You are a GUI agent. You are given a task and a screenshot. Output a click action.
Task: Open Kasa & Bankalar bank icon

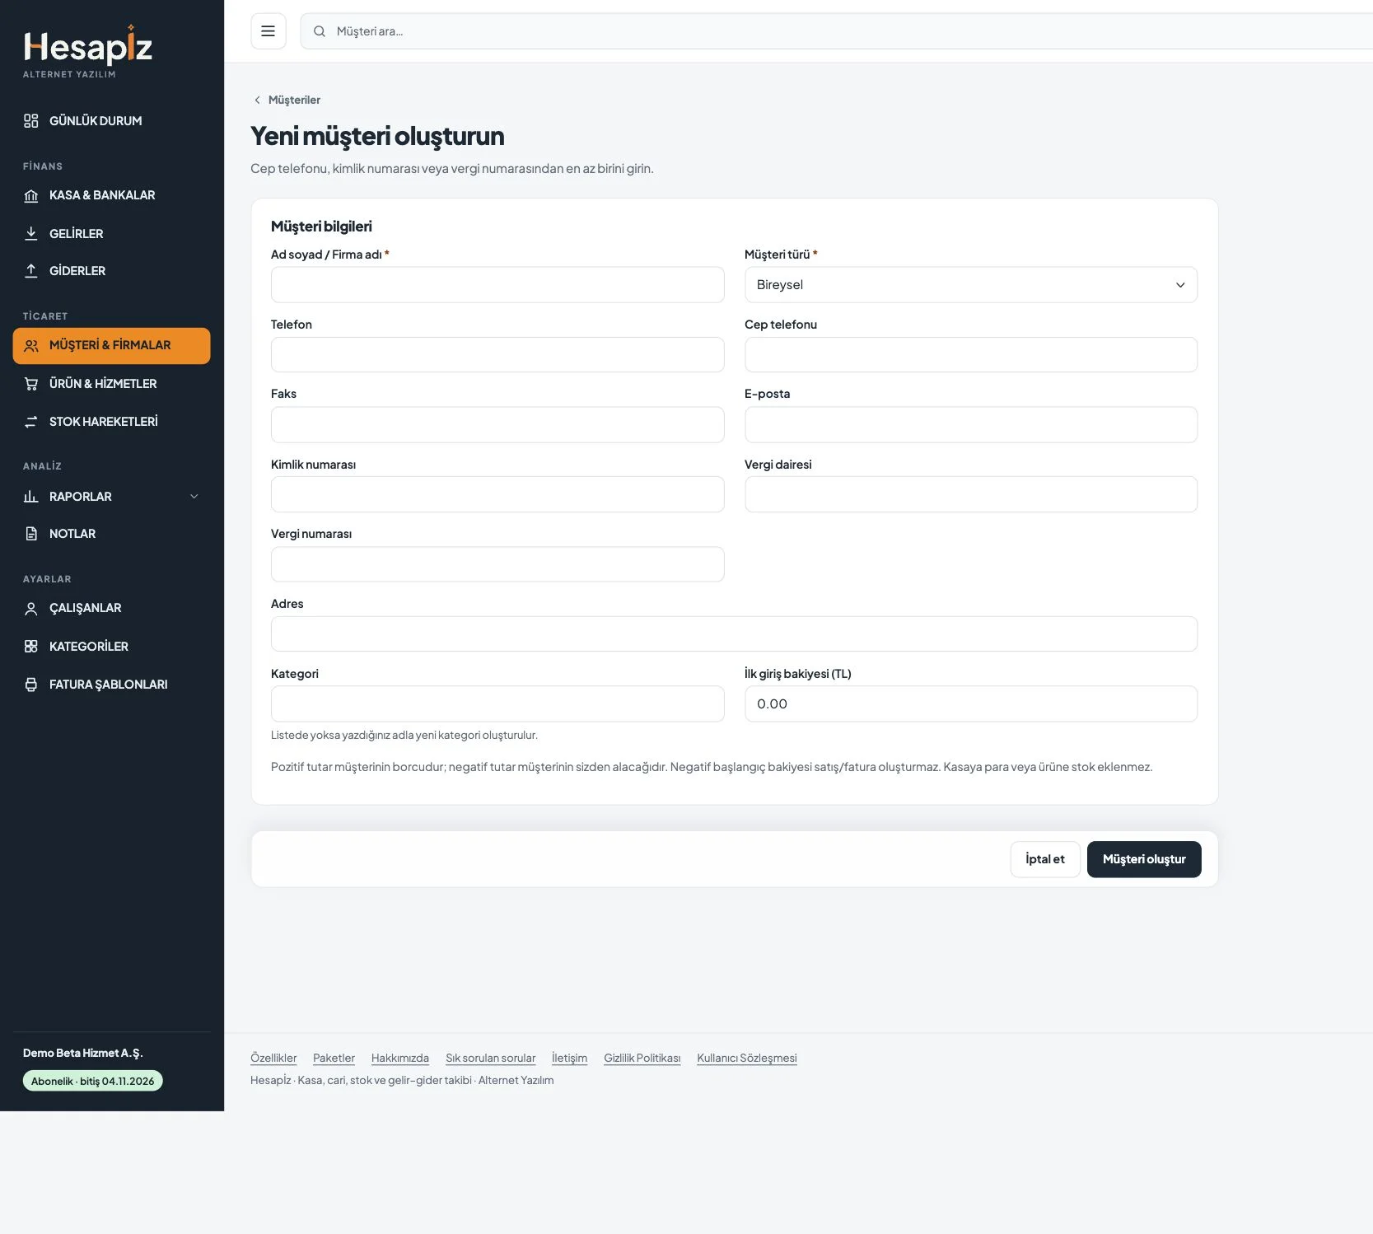[31, 196]
